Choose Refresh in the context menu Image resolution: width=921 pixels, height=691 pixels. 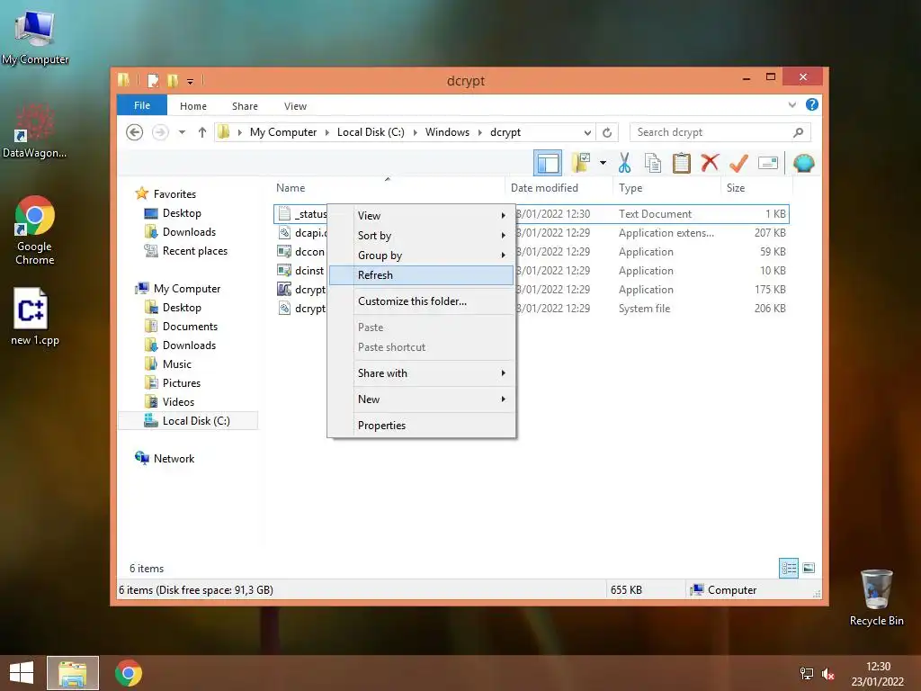click(x=421, y=275)
